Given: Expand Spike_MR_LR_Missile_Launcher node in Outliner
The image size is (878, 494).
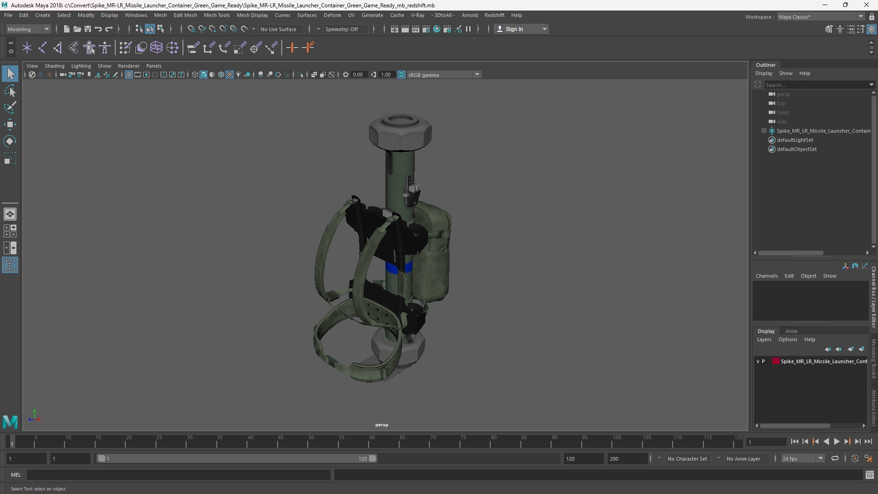Looking at the screenshot, I should click(764, 131).
